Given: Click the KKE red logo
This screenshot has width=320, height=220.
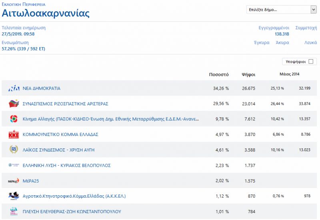Looking at the screenshot, I should 14,134.
